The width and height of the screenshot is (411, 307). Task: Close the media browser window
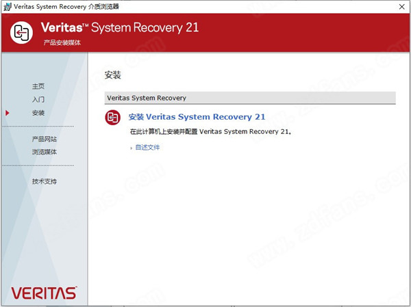[401, 7]
